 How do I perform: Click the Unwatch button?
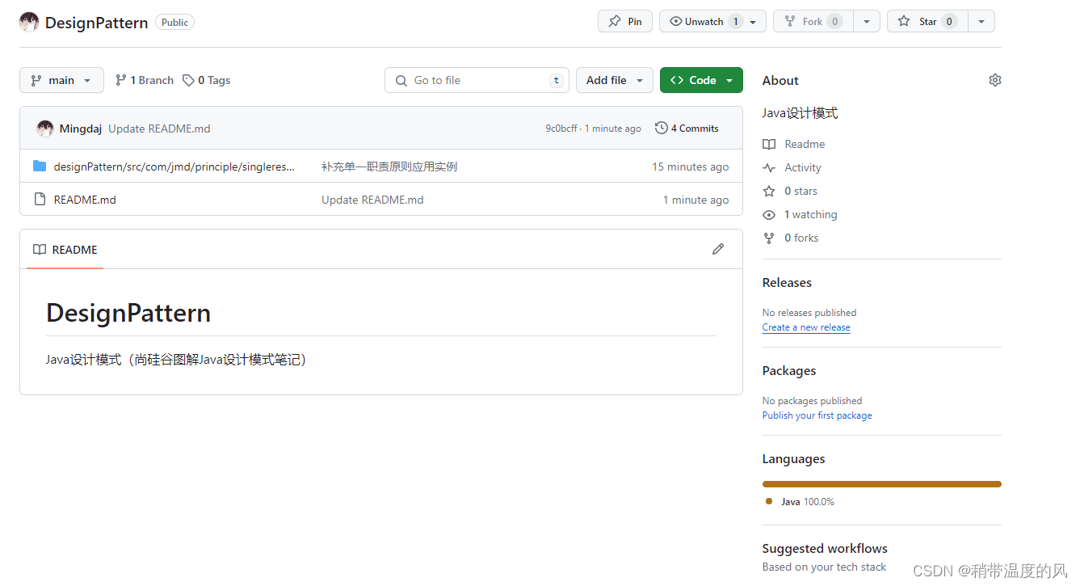click(712, 22)
